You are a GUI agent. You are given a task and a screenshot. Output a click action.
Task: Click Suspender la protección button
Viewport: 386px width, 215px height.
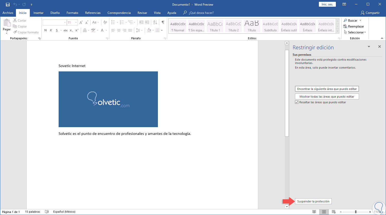[313, 201]
